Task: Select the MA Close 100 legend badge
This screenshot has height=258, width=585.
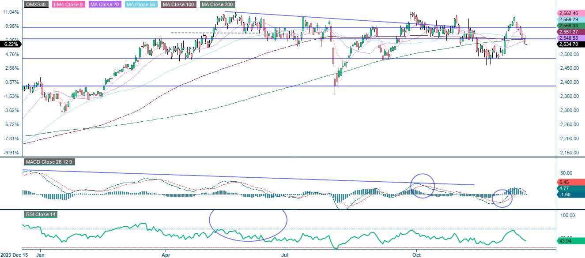Action: (x=179, y=5)
